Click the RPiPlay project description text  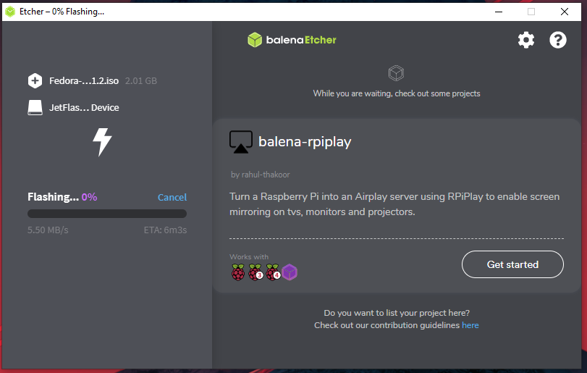[394, 204]
